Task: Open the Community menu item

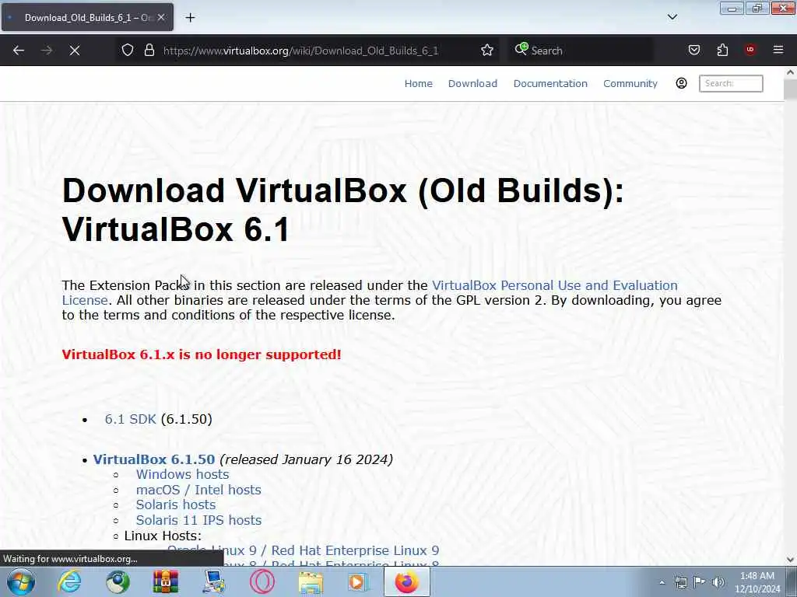Action: [630, 83]
